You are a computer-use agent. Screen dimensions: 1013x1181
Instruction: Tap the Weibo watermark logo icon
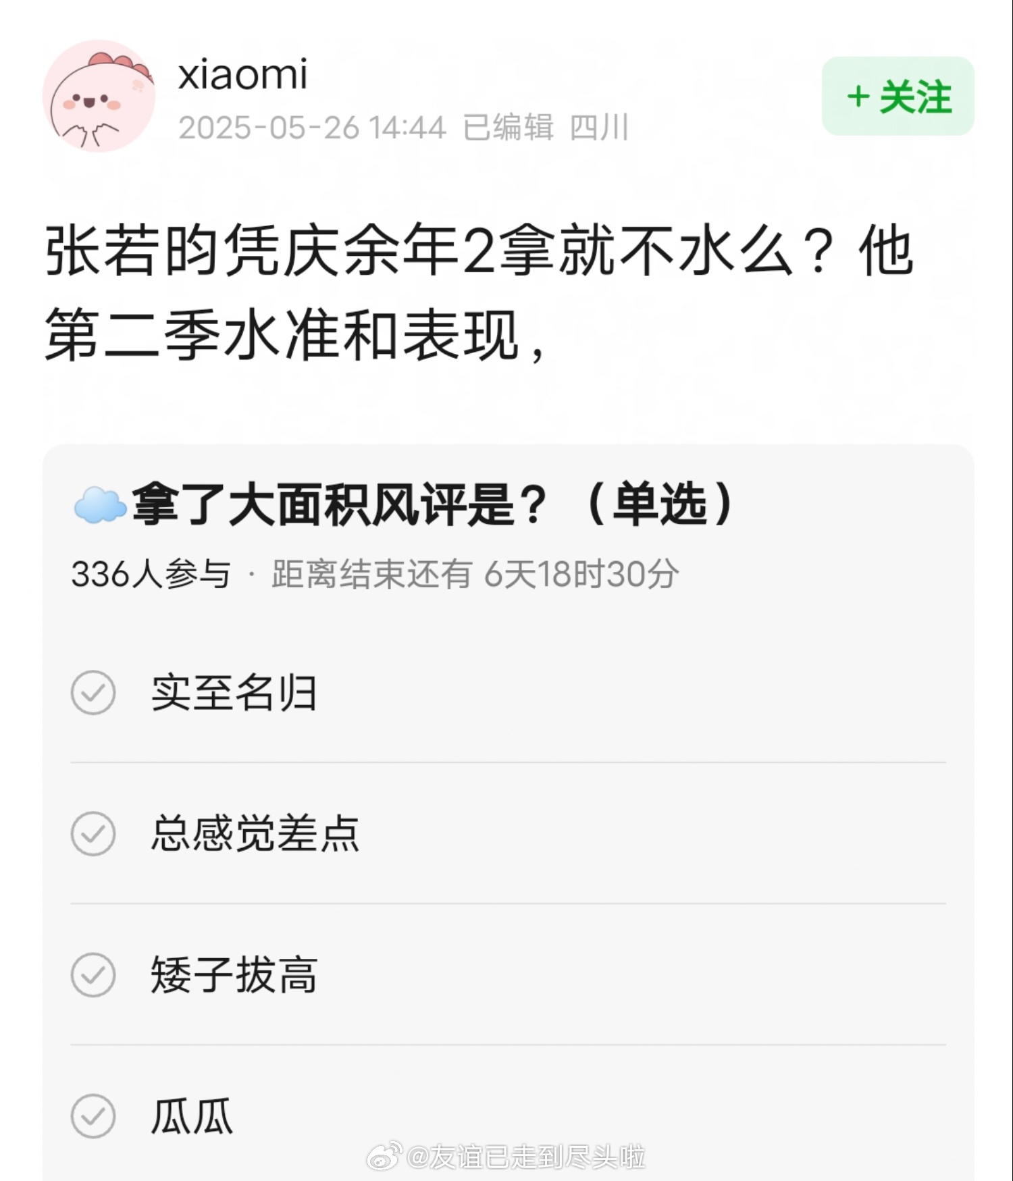coord(385,1157)
